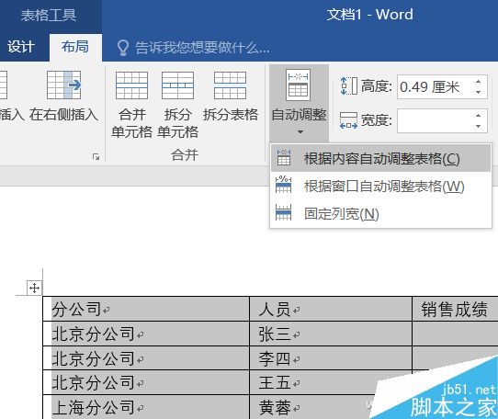Screen dimensions: 498x419
Task: Click the empty width (宽度) input field
Action: pos(436,120)
